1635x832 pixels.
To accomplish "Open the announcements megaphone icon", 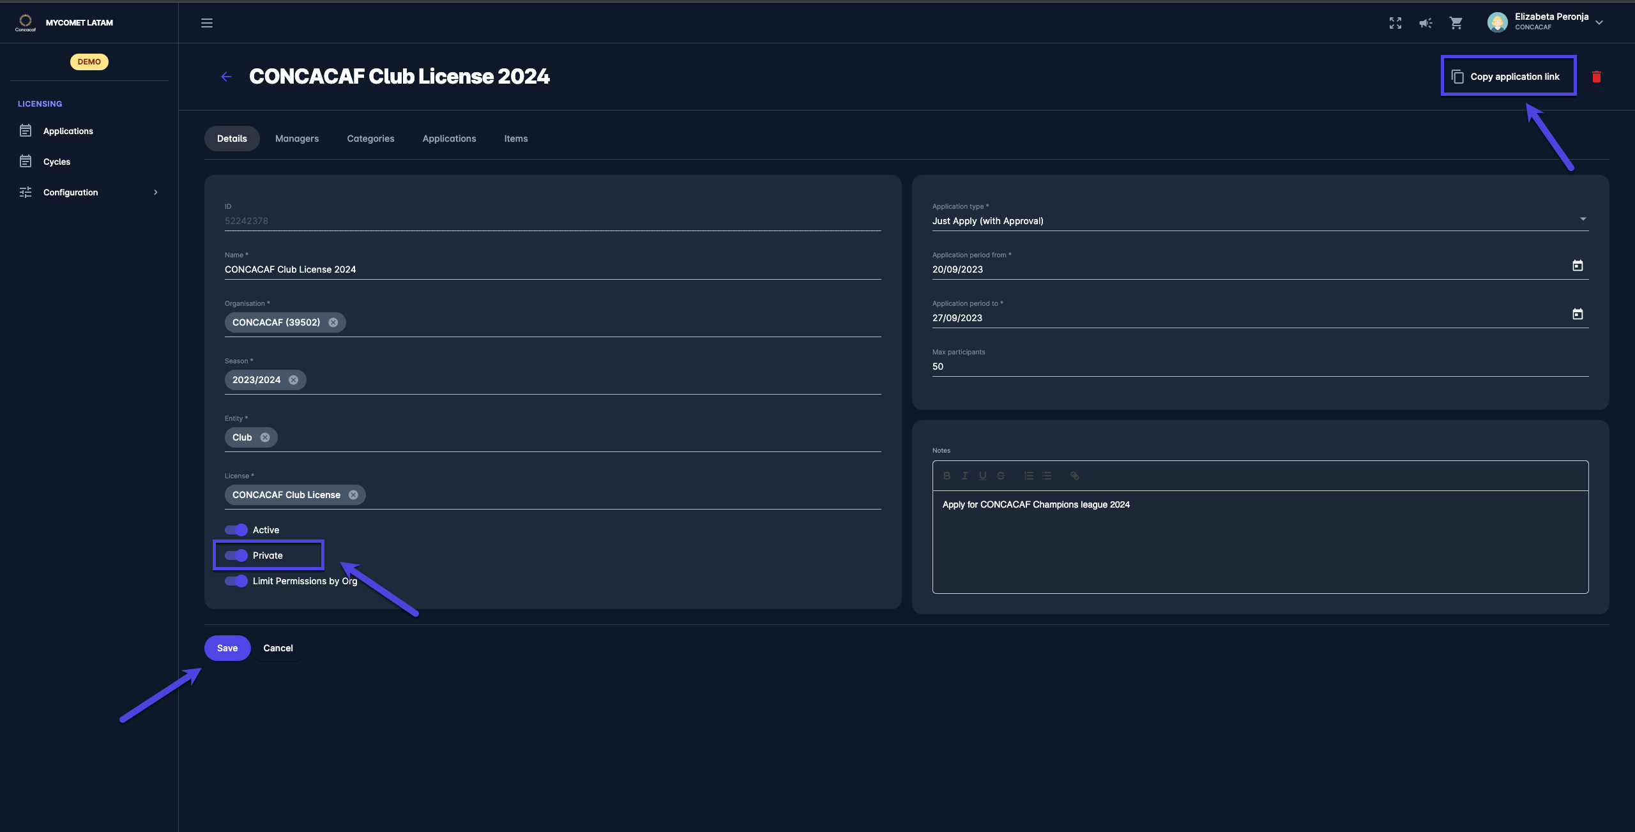I will (x=1426, y=23).
